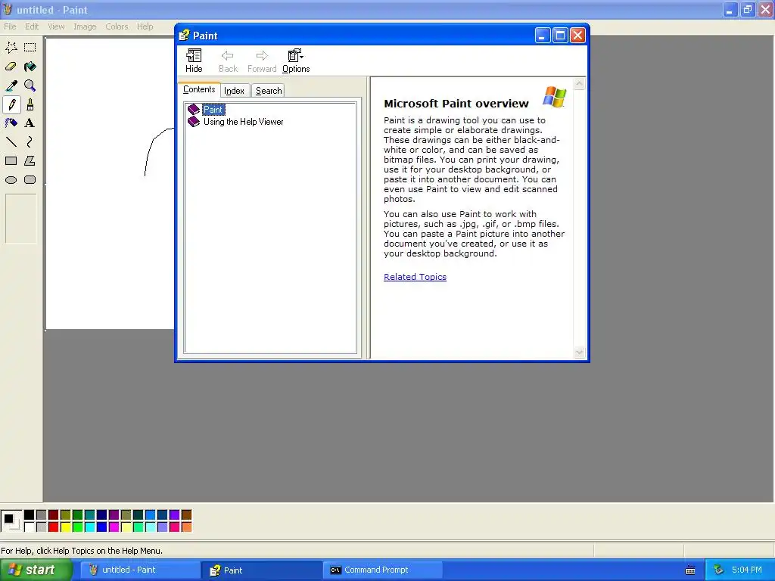Viewport: 775px width, 581px height.
Task: Activate the Text tool
Action: tap(30, 123)
